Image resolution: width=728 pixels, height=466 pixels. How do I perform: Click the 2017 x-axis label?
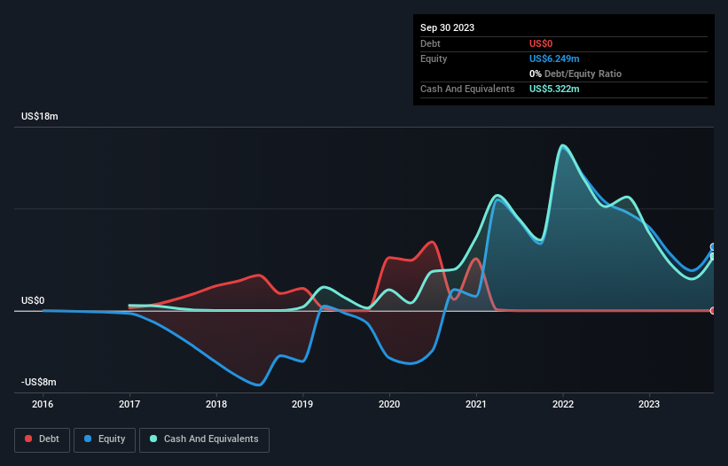tap(129, 404)
